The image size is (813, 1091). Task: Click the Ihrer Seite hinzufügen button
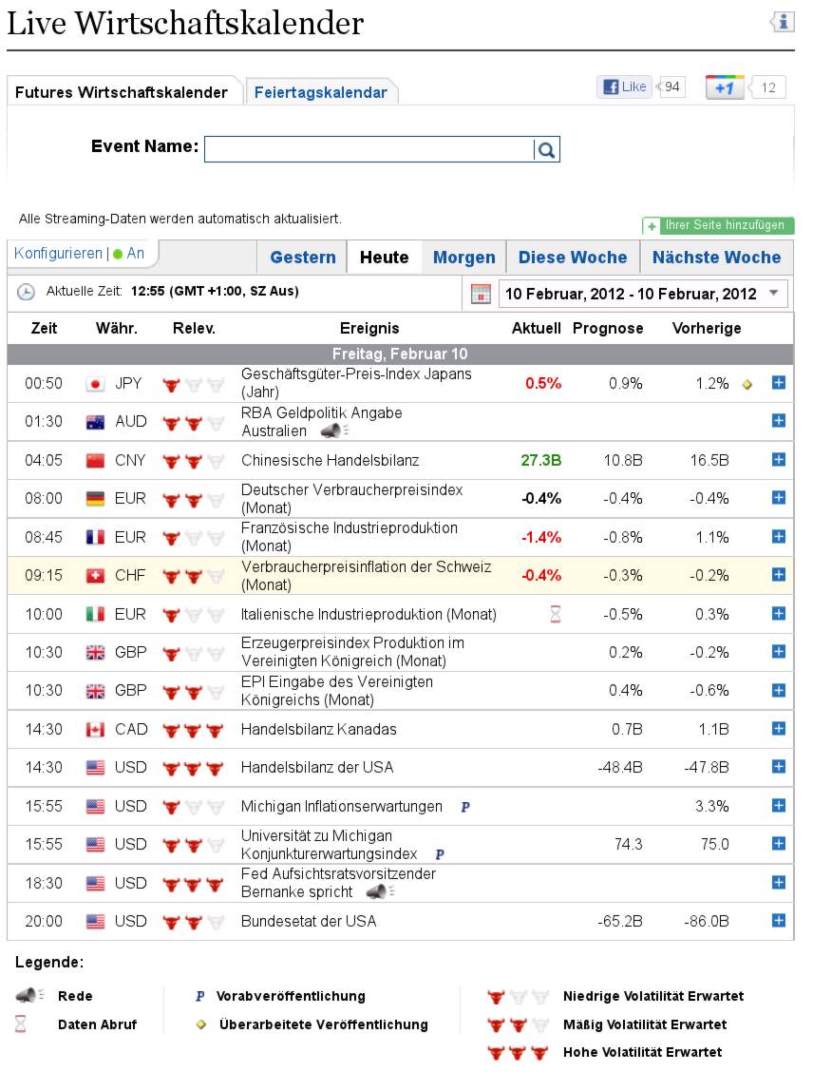point(718,225)
